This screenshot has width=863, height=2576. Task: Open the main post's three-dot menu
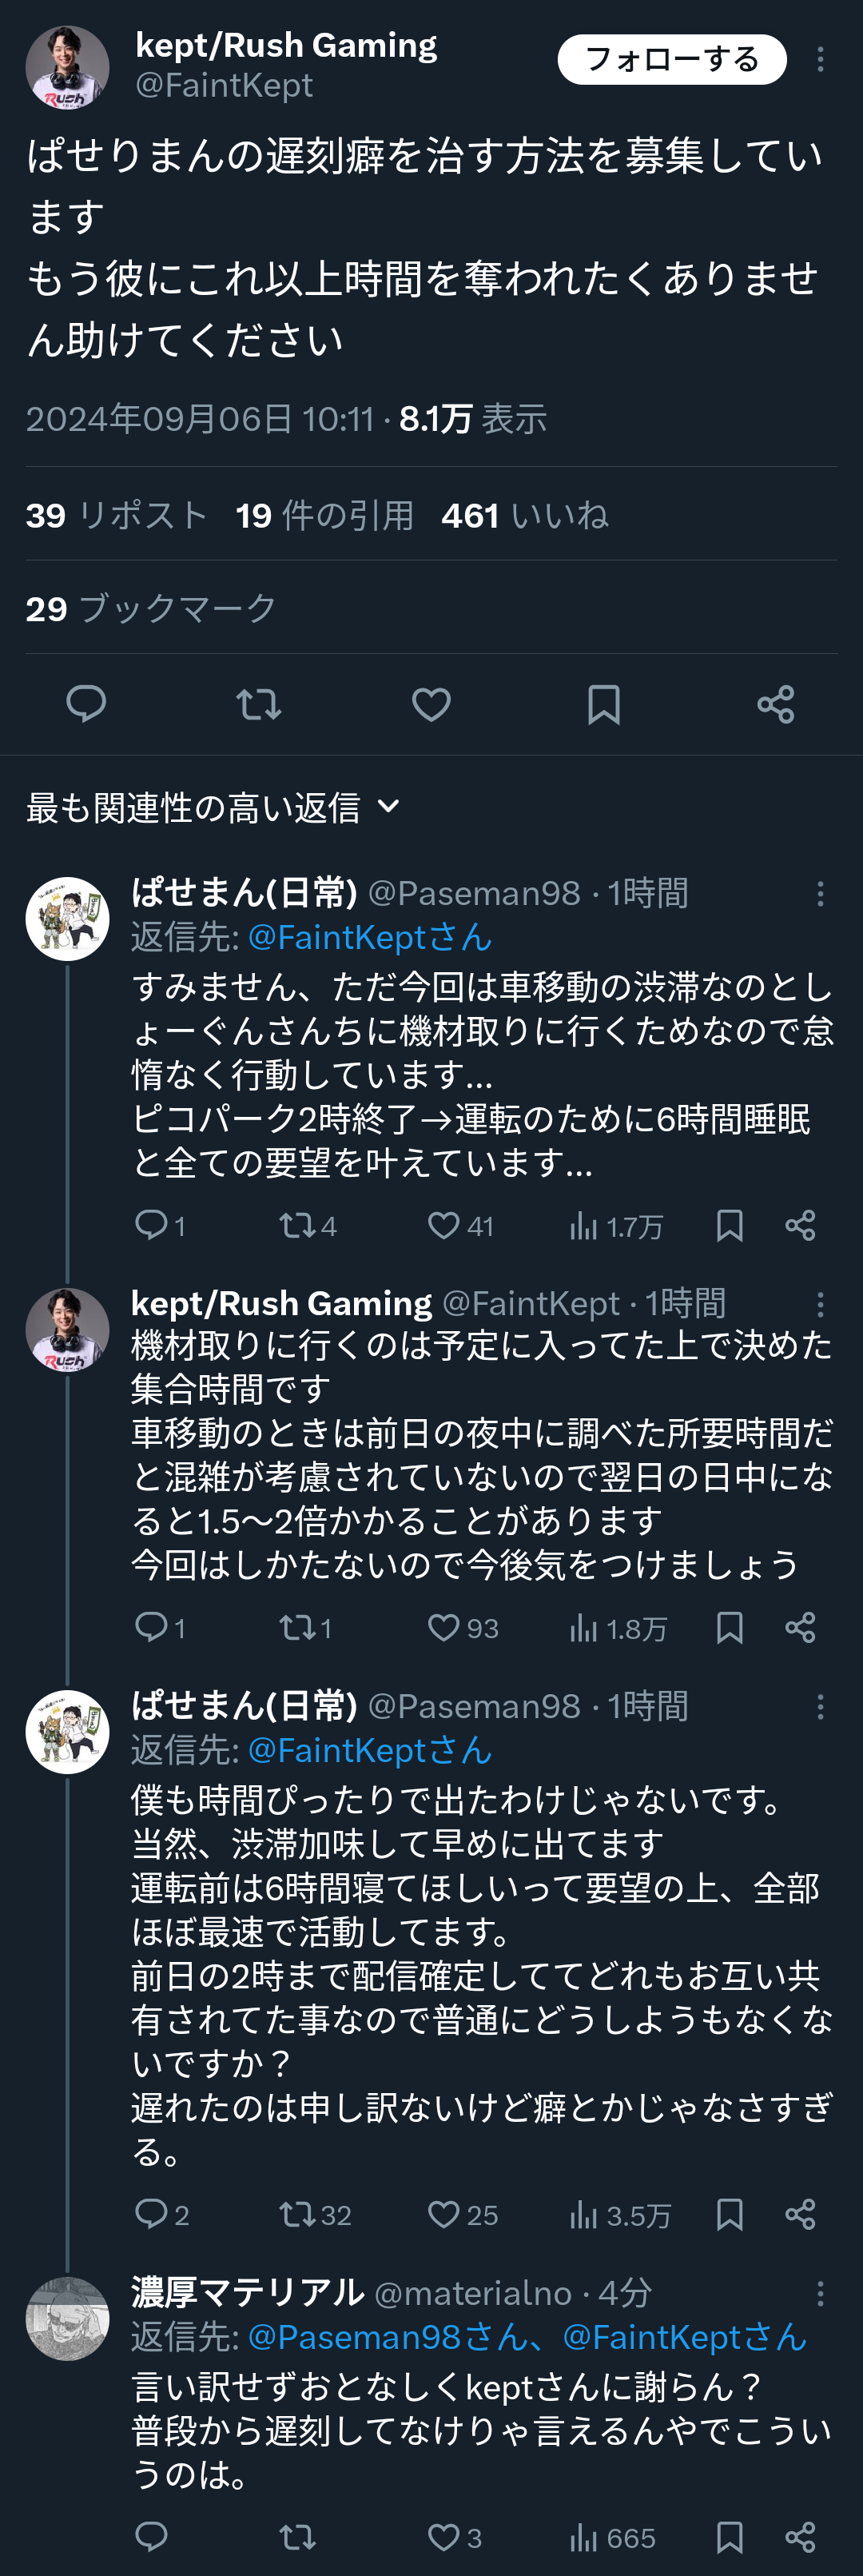click(820, 60)
